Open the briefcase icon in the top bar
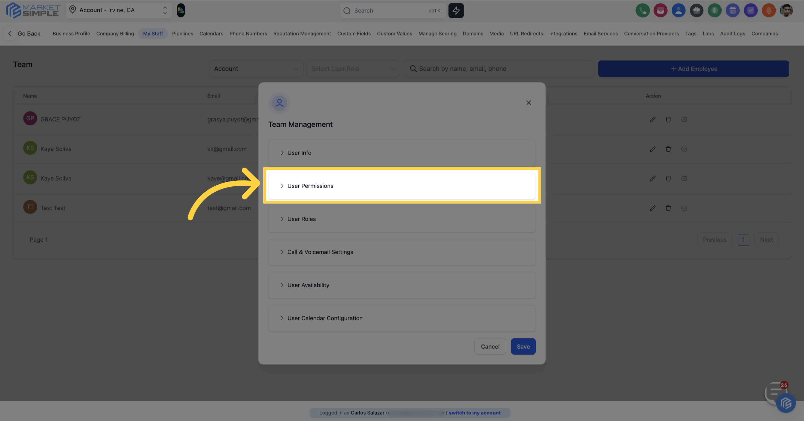 pyautogui.click(x=697, y=10)
